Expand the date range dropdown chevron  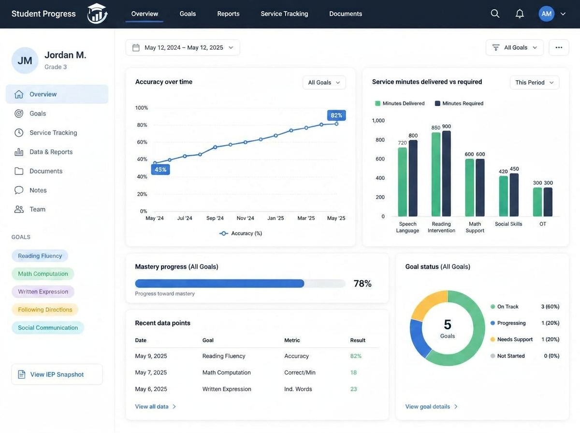click(231, 47)
